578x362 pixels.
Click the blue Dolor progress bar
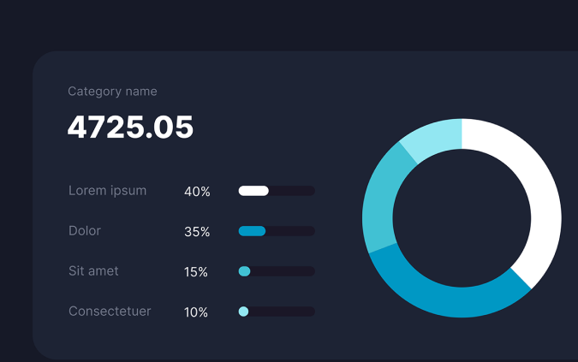[252, 231]
